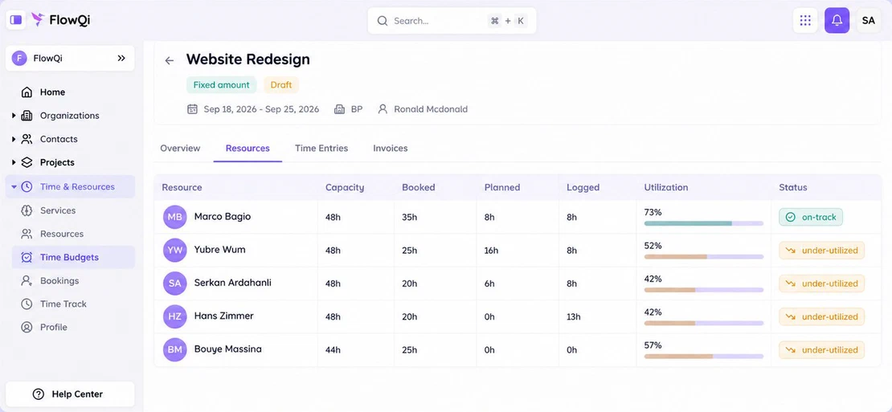Click the Capacity column header
This screenshot has width=892, height=412.
[x=345, y=188]
